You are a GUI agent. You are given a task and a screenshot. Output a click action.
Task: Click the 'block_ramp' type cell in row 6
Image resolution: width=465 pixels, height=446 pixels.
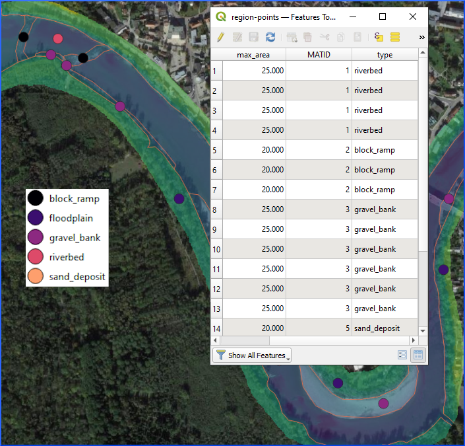coord(385,170)
